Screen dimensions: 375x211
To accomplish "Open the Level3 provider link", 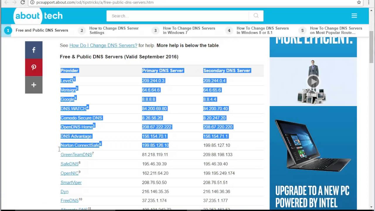I will pos(67,81).
